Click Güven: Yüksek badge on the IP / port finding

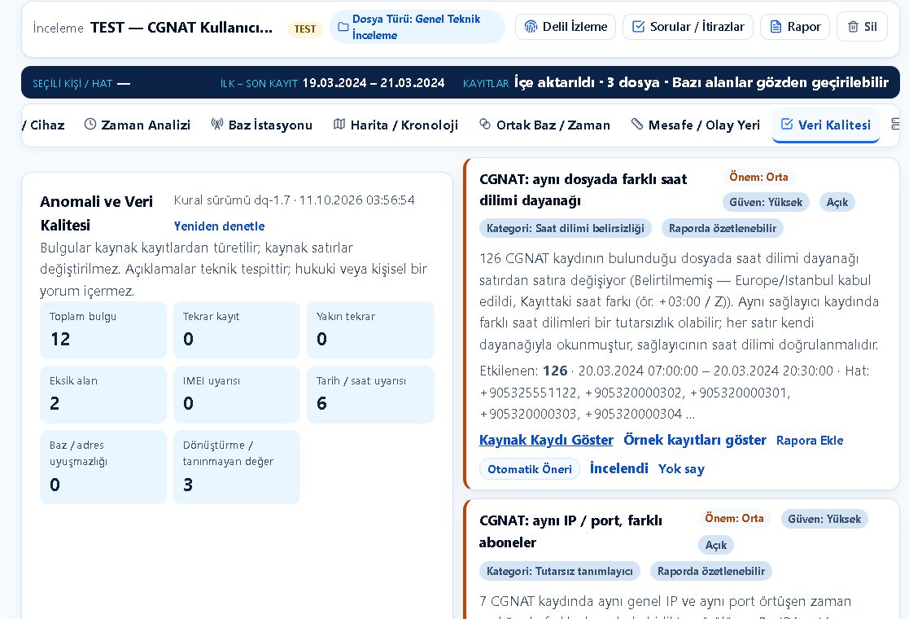coord(824,519)
